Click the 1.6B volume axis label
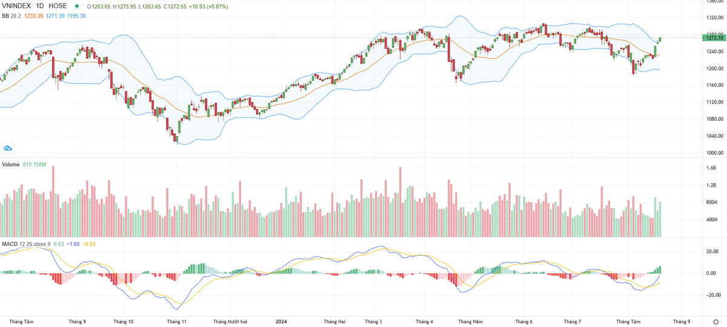 click(711, 168)
